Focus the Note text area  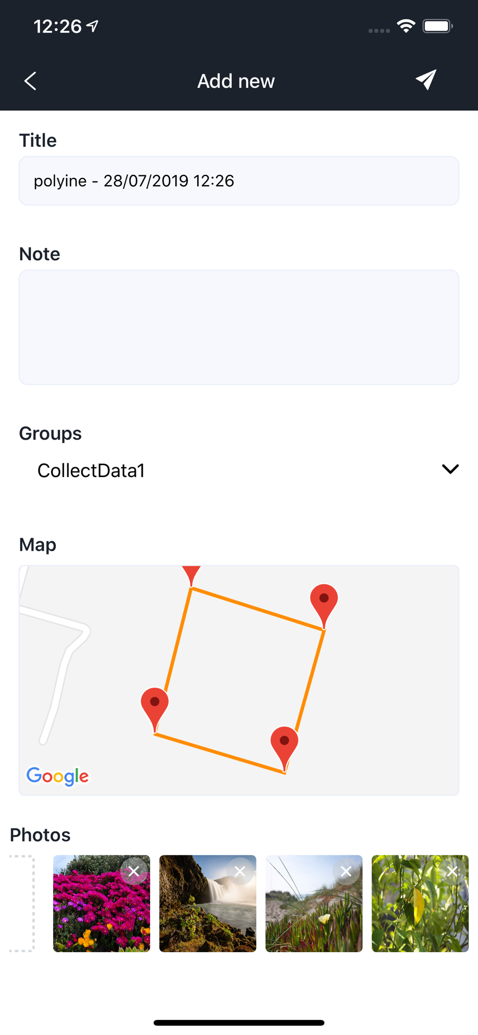(239, 327)
